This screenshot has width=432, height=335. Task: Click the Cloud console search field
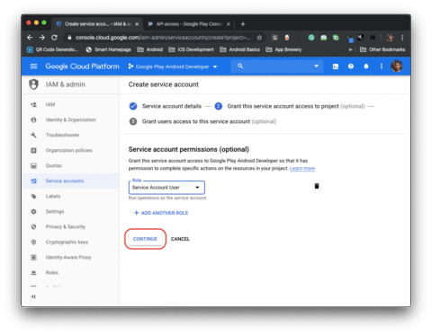click(277, 66)
